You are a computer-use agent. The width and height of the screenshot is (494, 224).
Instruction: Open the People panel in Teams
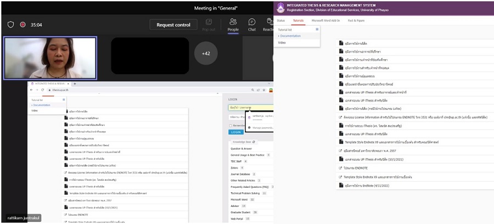233,25
